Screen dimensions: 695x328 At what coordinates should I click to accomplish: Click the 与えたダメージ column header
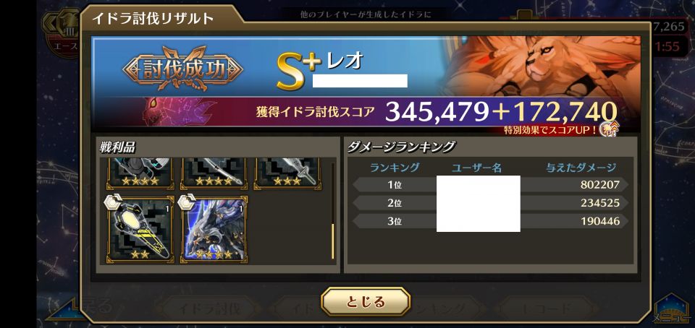pos(581,168)
